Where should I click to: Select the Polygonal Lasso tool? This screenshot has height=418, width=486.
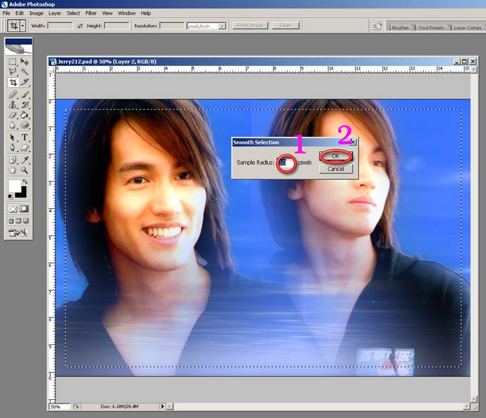tap(12, 72)
